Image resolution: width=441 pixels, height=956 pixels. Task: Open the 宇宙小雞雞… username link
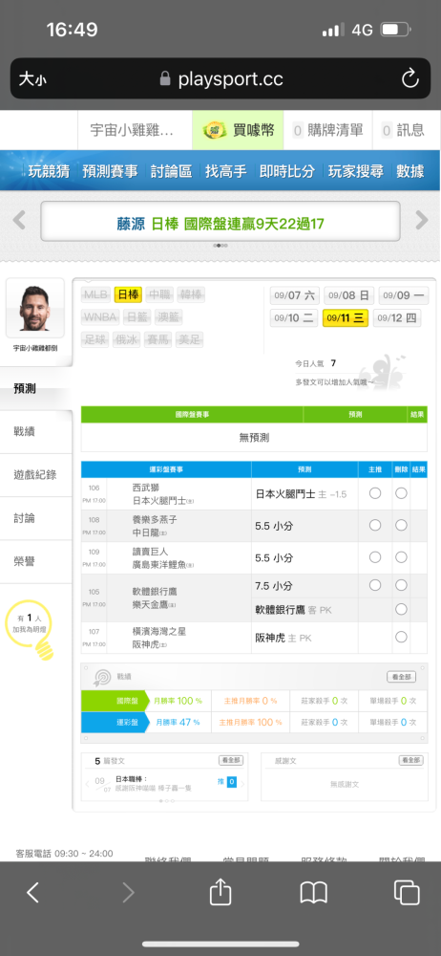[x=132, y=130]
